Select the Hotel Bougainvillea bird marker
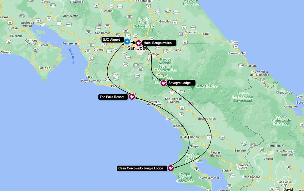304x191 pixels. point(139,43)
